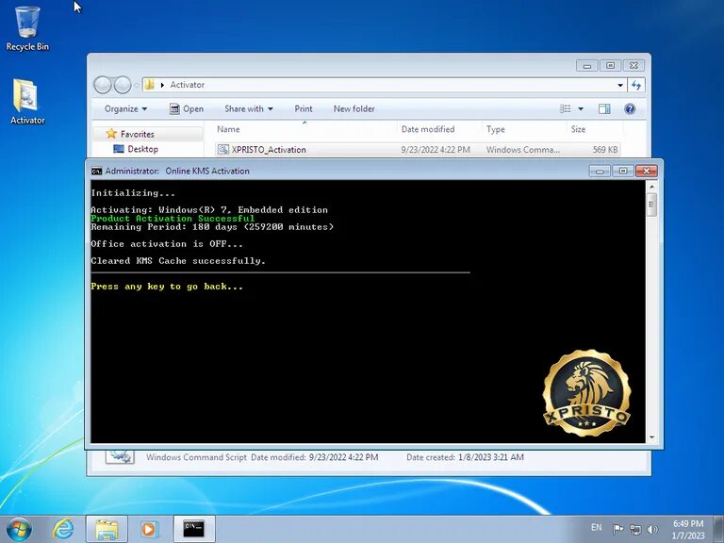Click the Show desktop strip
724x543 pixels.
[x=719, y=529]
